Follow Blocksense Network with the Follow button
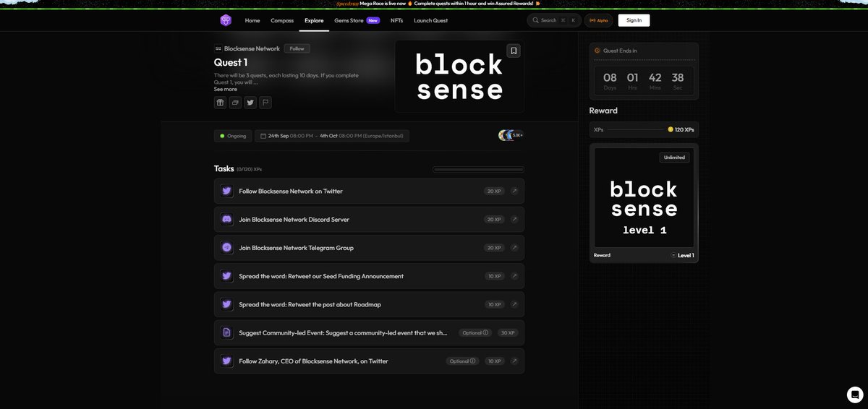This screenshot has height=409, width=868. point(297,48)
